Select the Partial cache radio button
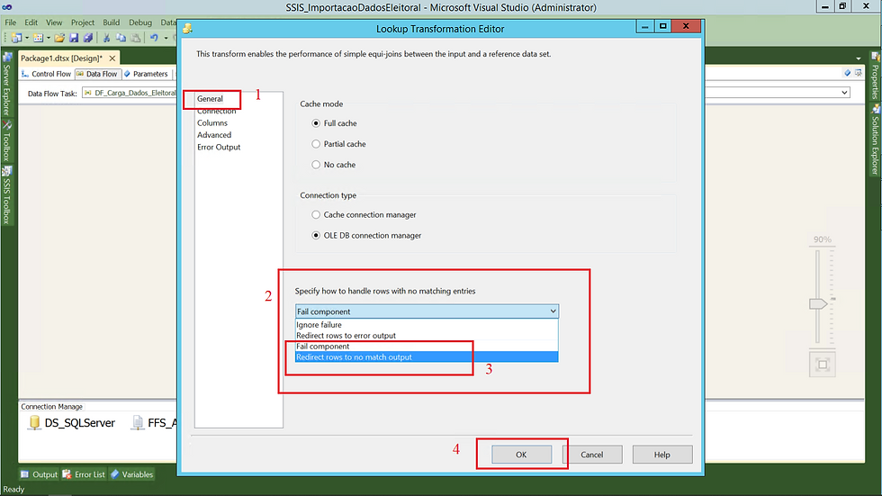 (316, 144)
